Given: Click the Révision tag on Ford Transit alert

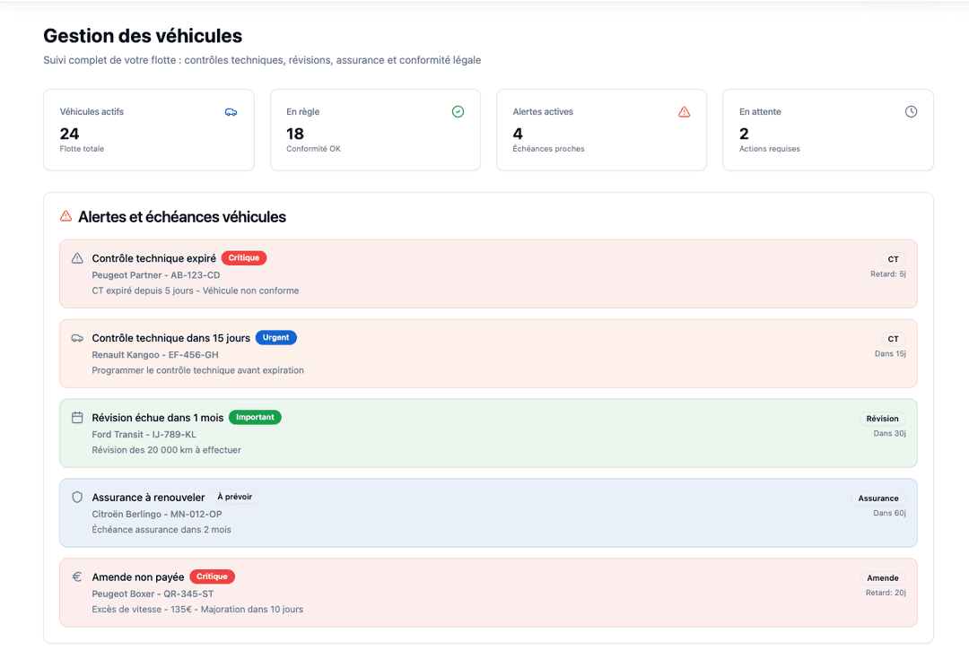Looking at the screenshot, I should 882,419.
